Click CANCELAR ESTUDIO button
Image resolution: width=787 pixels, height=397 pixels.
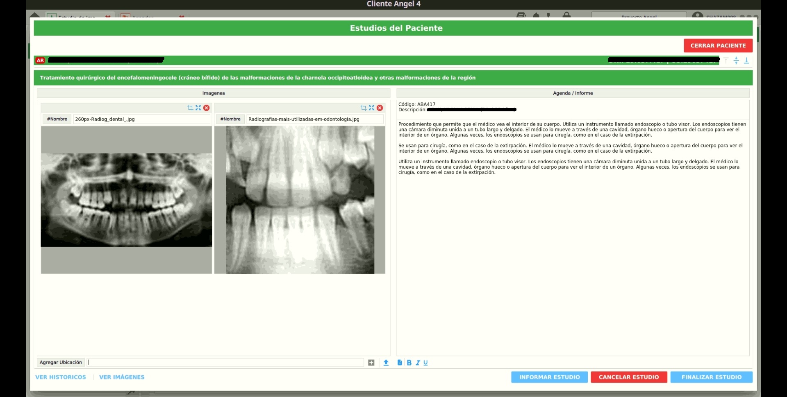tap(629, 377)
